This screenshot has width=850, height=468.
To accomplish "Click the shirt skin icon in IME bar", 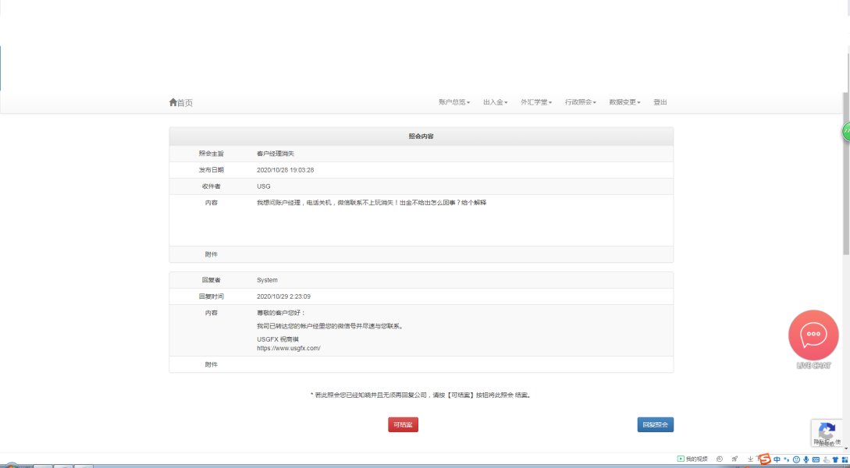I will pyautogui.click(x=835, y=459).
